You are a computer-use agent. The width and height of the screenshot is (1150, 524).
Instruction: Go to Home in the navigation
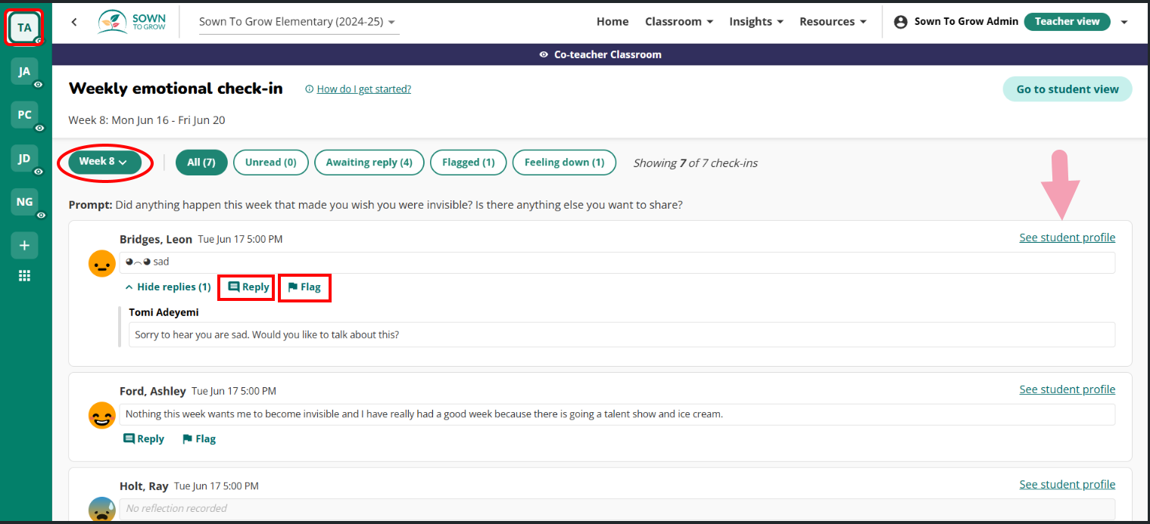coord(612,22)
